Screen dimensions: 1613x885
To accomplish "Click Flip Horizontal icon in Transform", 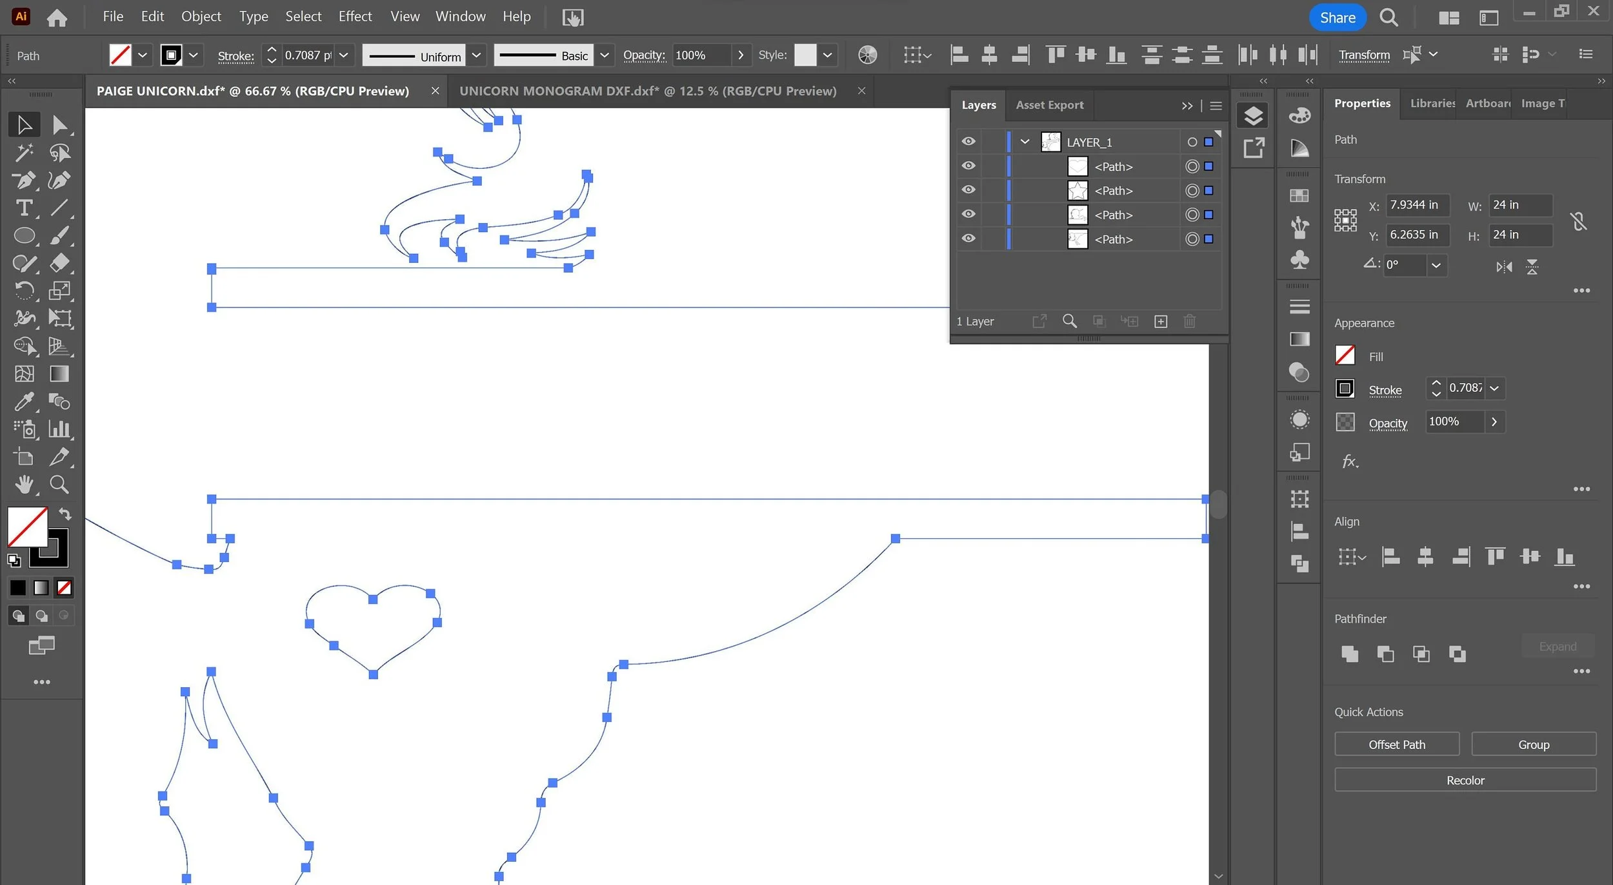I will (1504, 266).
